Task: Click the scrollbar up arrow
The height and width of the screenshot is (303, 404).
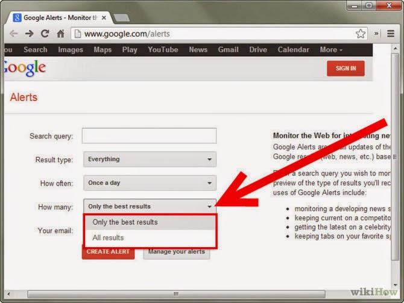Action: pos(395,48)
